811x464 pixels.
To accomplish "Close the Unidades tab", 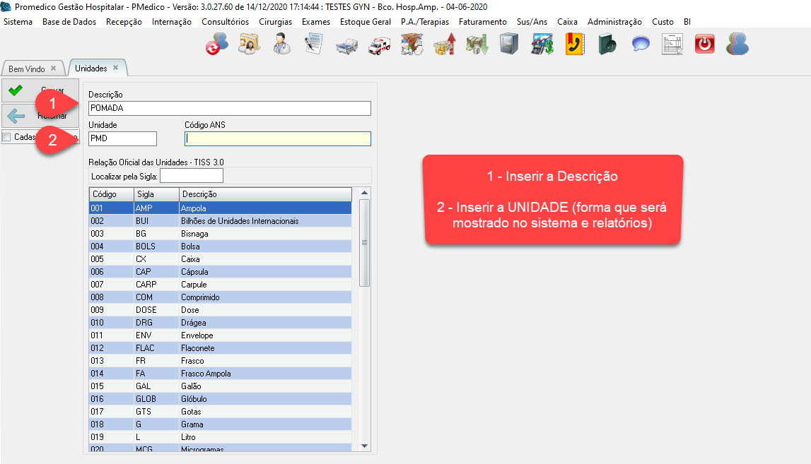I will coord(115,68).
